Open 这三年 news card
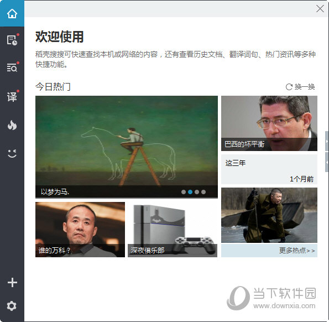 [269, 169]
